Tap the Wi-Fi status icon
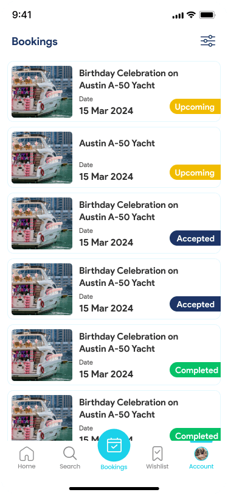 coord(191,15)
